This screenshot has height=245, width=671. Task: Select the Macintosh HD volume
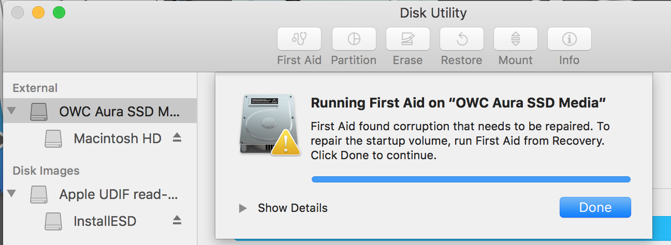(118, 139)
